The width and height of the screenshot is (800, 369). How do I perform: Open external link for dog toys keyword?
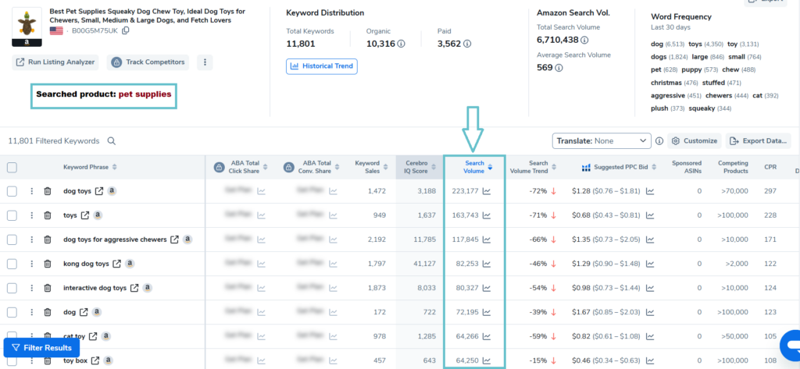[99, 190]
